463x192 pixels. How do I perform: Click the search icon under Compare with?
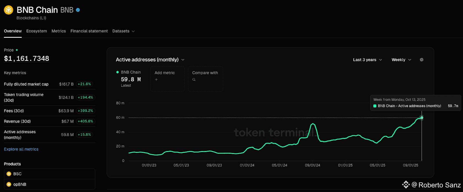pyautogui.click(x=194, y=80)
